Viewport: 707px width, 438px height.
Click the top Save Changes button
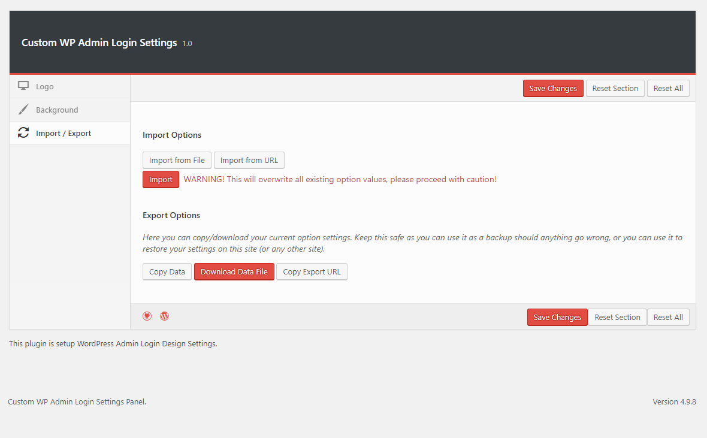pyautogui.click(x=553, y=89)
